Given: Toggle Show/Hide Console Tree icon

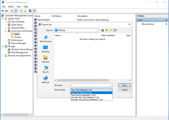Looking at the screenshot, I should [x=16, y=11].
